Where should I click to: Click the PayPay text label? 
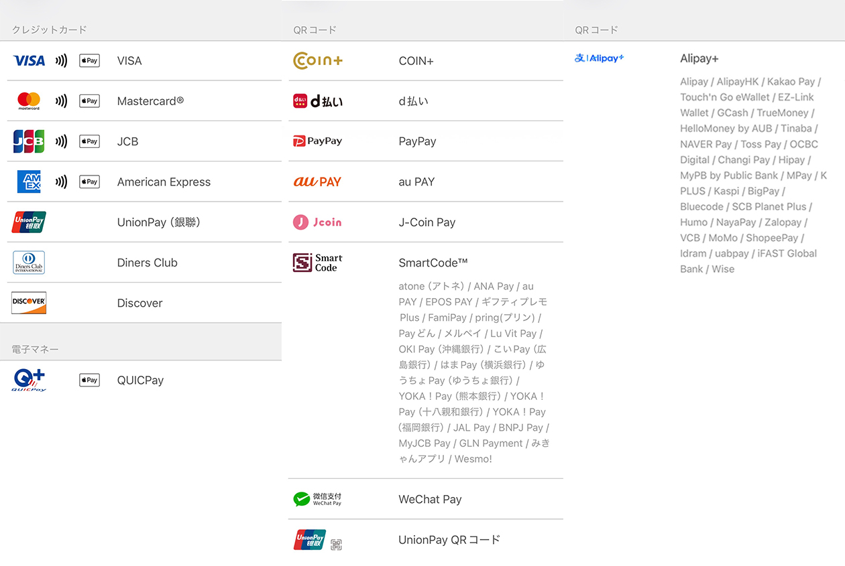click(x=418, y=142)
